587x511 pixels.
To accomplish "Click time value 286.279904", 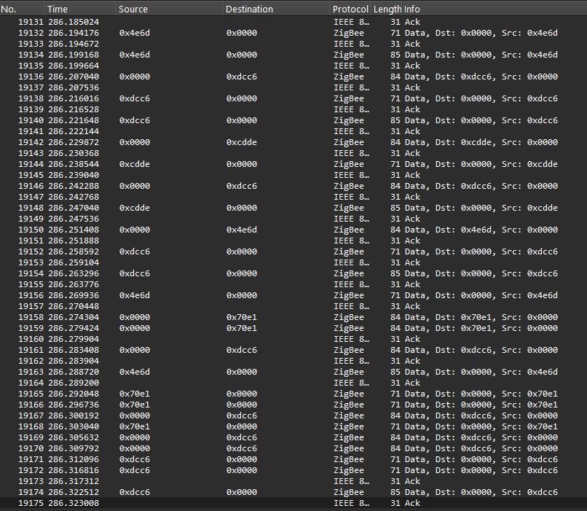I will [x=74, y=339].
